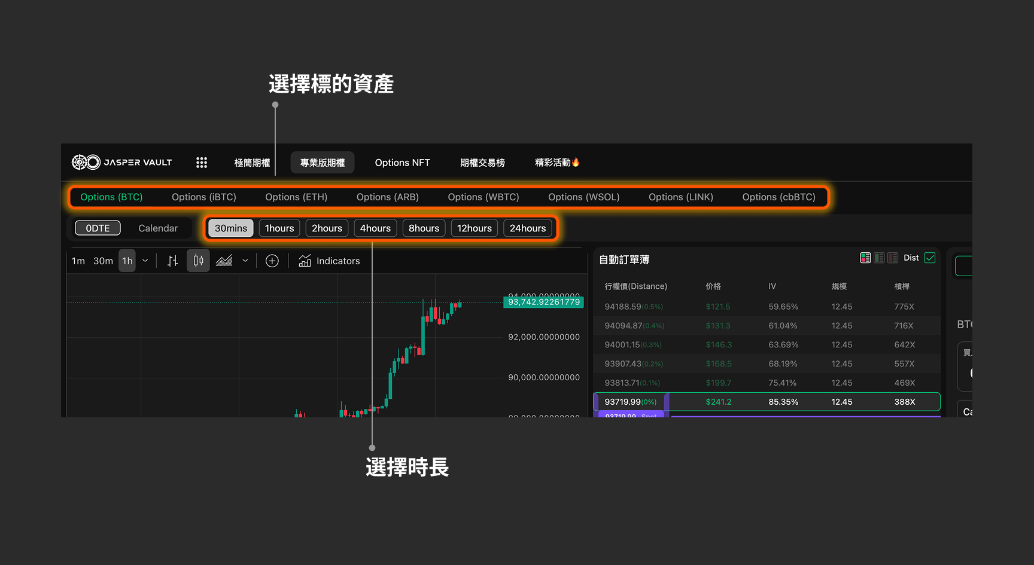Click the Jasper Vault logo
This screenshot has width=1034, height=565.
coord(122,162)
